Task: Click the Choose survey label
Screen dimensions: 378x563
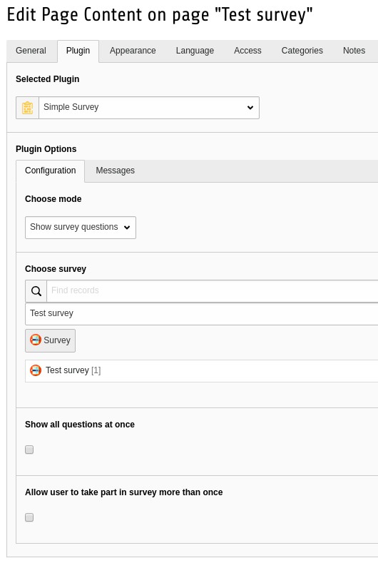Action: tap(56, 269)
